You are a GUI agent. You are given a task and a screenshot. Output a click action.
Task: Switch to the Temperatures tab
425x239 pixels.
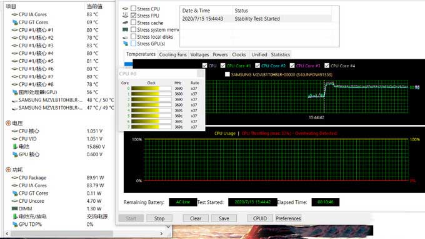[141, 54]
